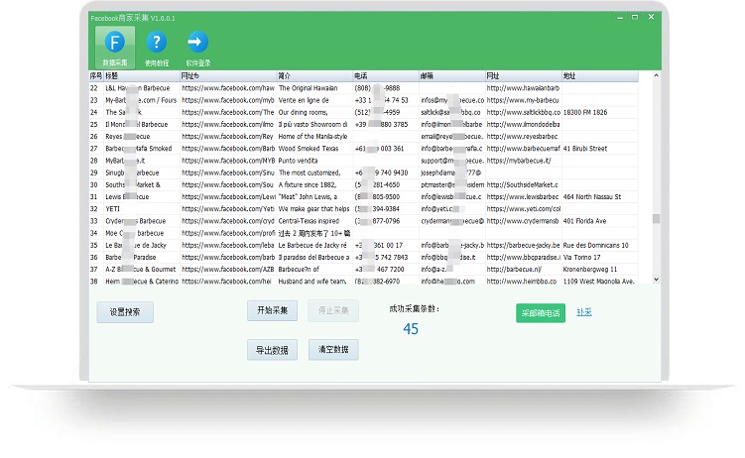745x458 pixels.
Task: Click the 停止采集 button
Action: click(333, 310)
